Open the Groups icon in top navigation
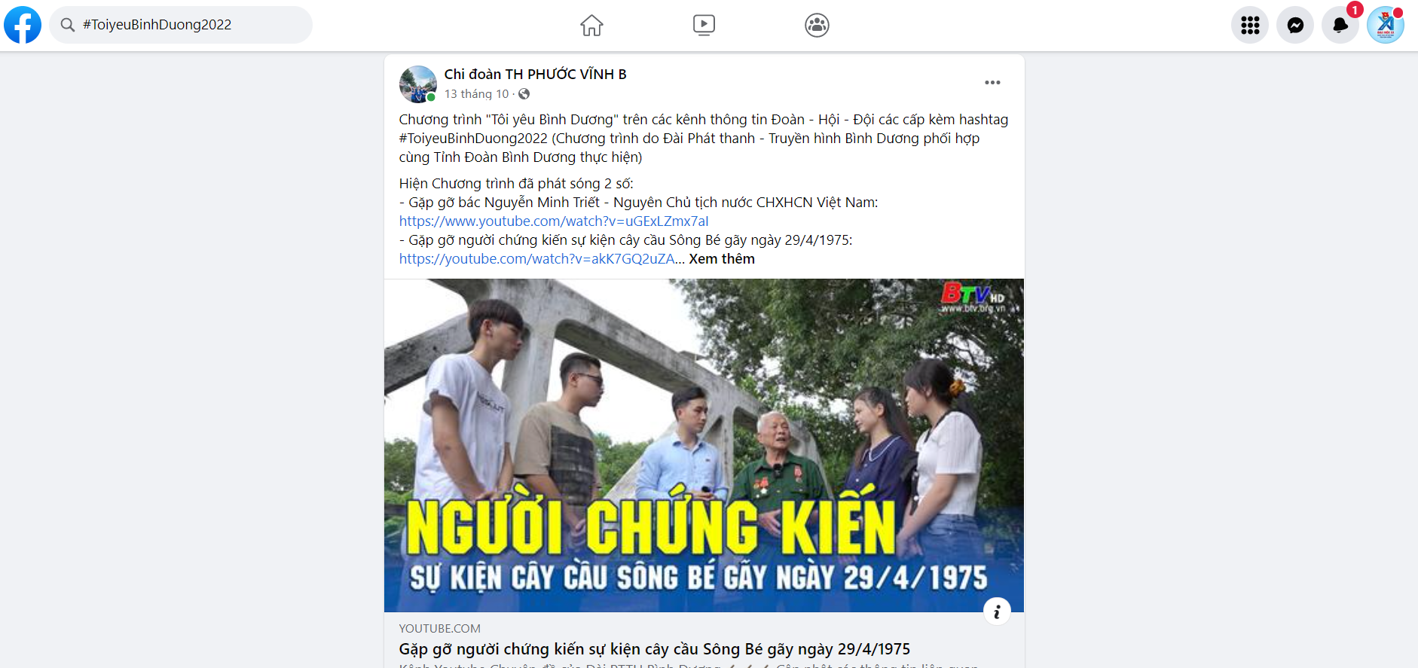 (x=817, y=25)
